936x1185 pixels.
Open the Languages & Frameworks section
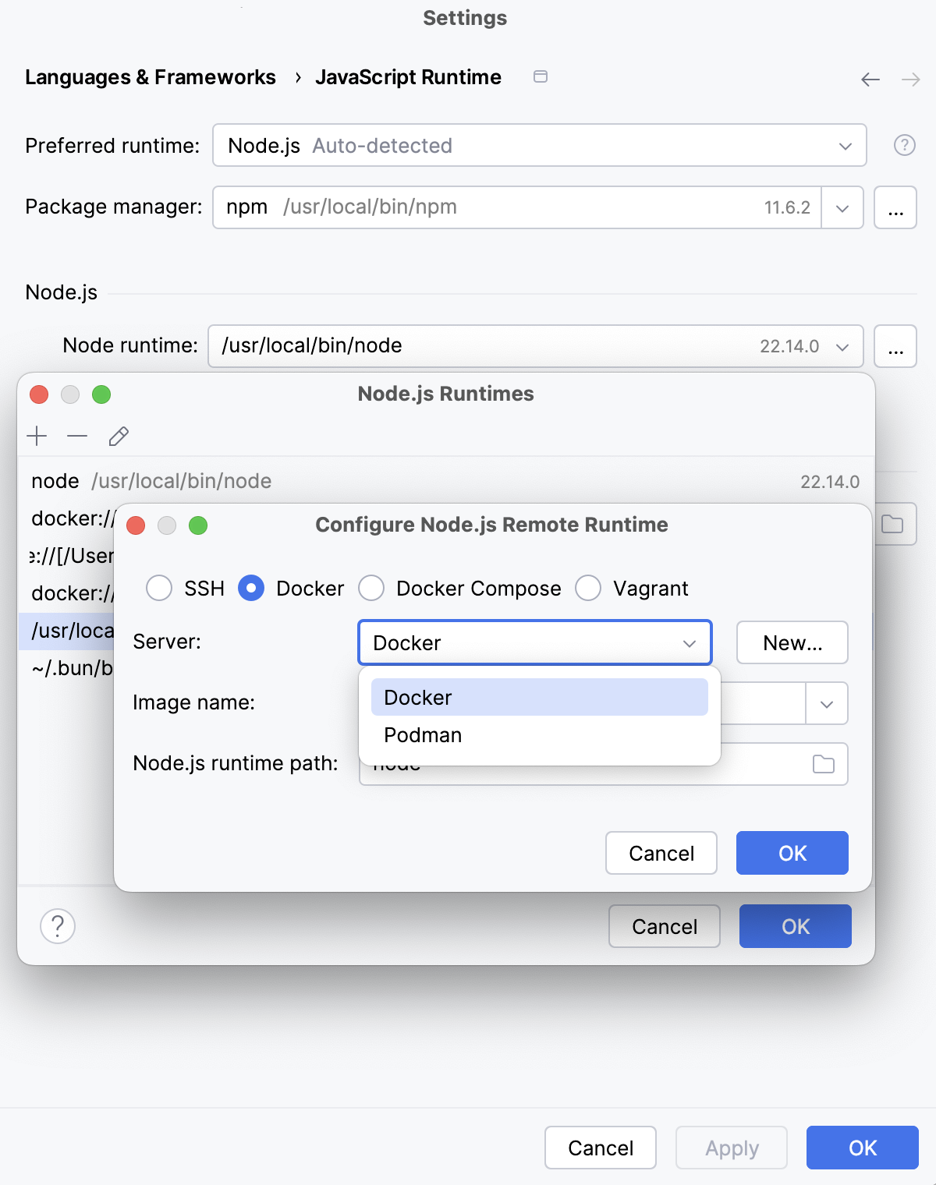(151, 77)
